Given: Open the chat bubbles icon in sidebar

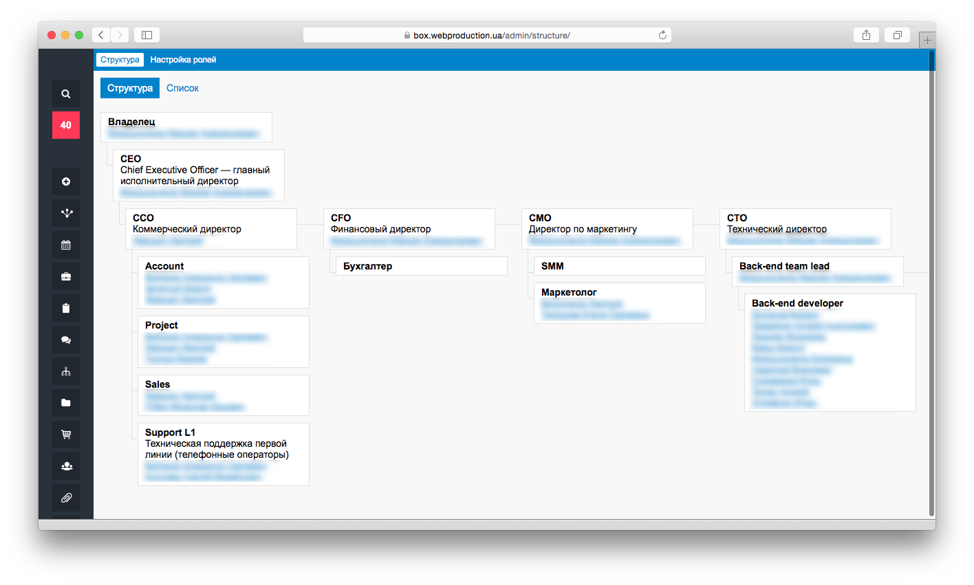Looking at the screenshot, I should (x=66, y=340).
